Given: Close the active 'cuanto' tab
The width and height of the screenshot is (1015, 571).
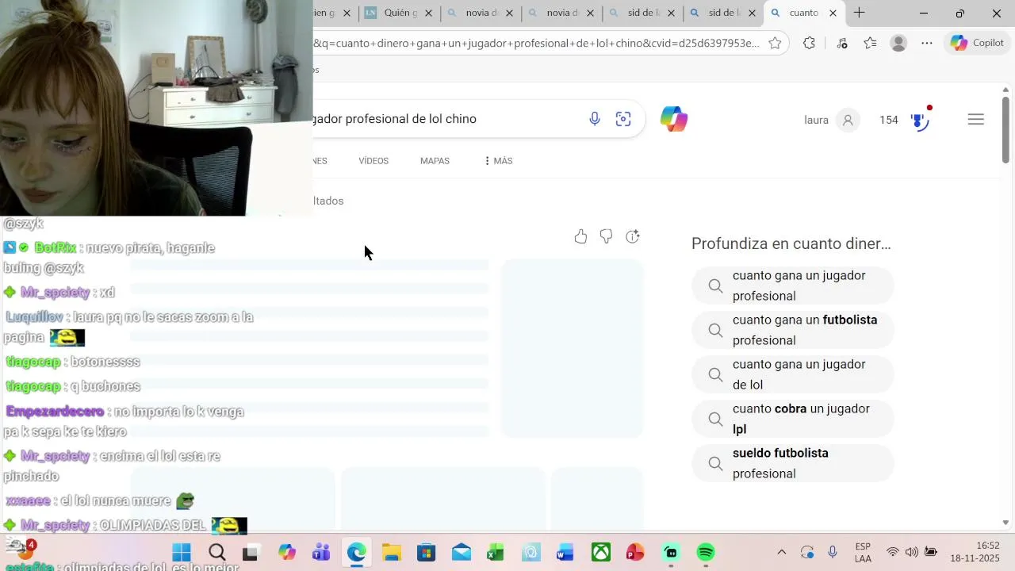Looking at the screenshot, I should click(x=833, y=13).
